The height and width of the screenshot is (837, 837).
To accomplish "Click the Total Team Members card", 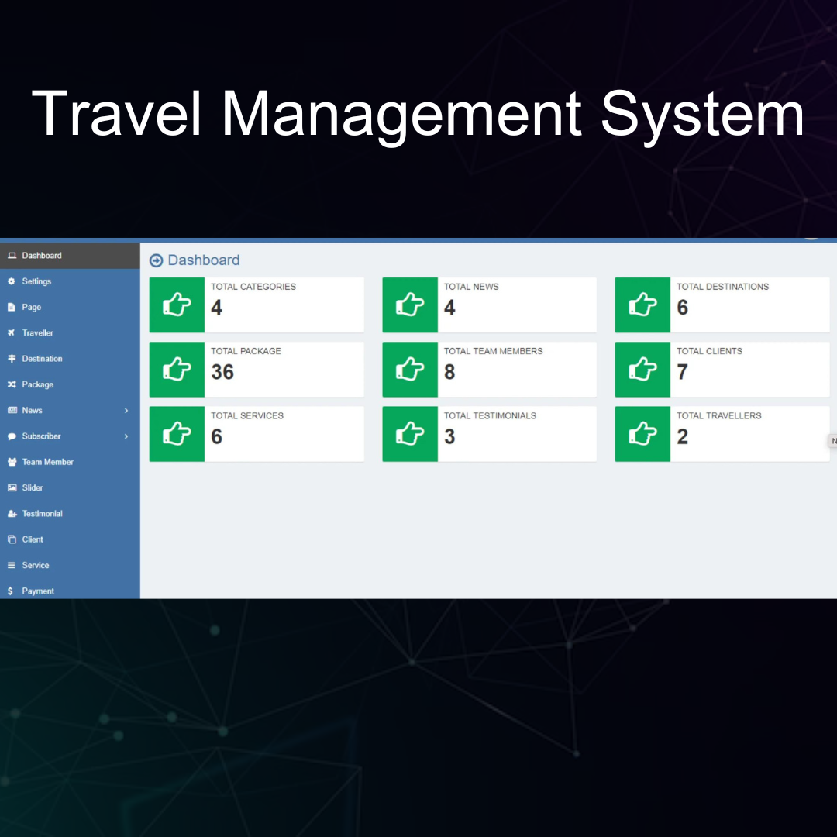I will coord(489,370).
